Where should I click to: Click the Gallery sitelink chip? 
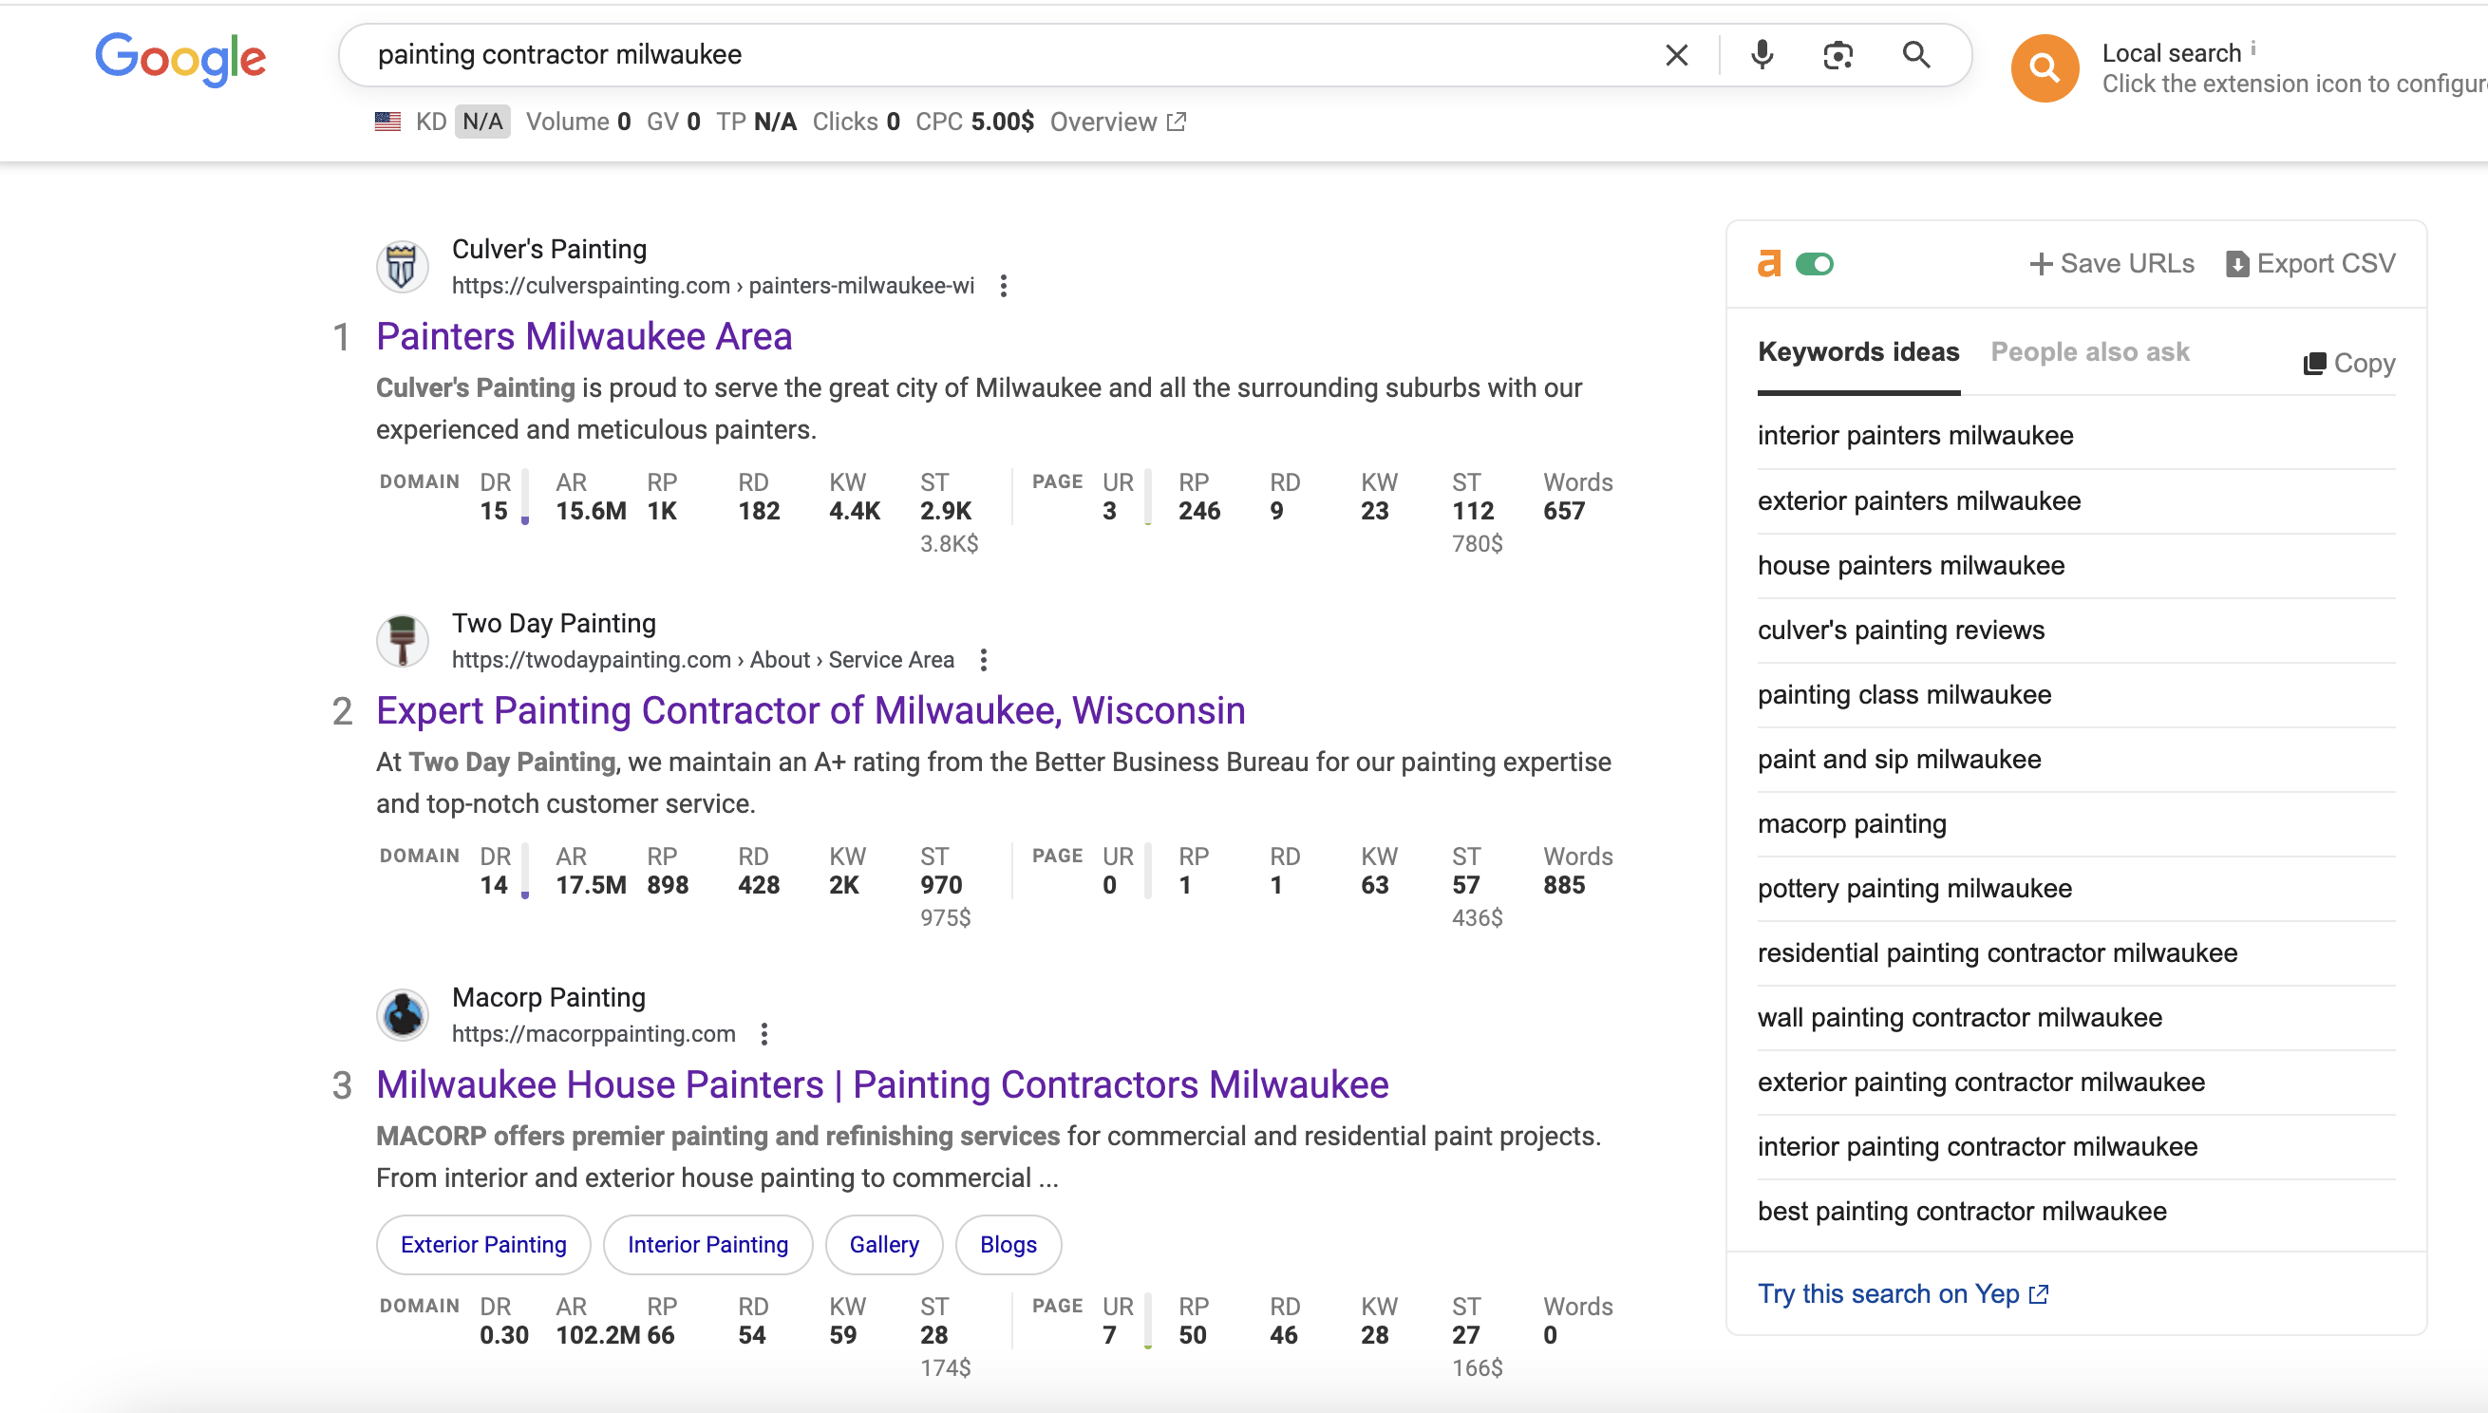click(x=884, y=1245)
